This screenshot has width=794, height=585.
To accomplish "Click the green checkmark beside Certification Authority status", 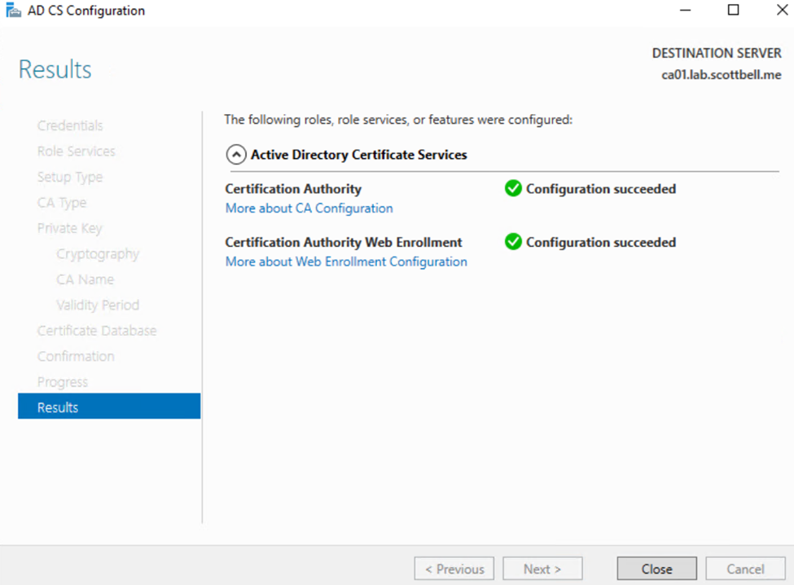I will pyautogui.click(x=513, y=189).
